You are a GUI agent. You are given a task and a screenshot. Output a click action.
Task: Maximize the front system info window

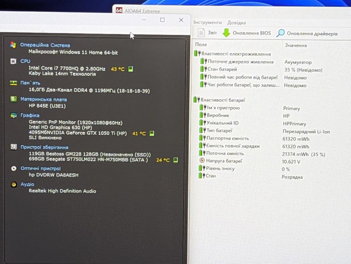click(163, 20)
